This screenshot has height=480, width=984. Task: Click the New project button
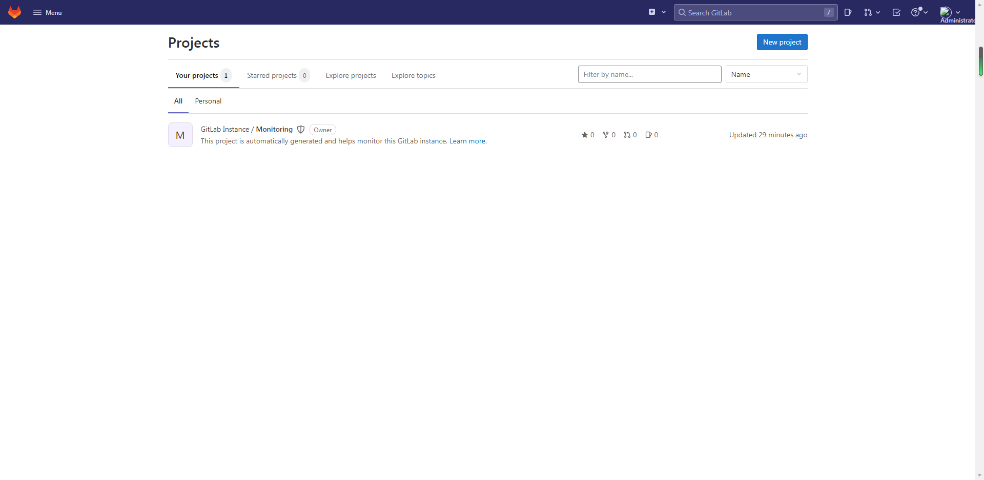782,42
